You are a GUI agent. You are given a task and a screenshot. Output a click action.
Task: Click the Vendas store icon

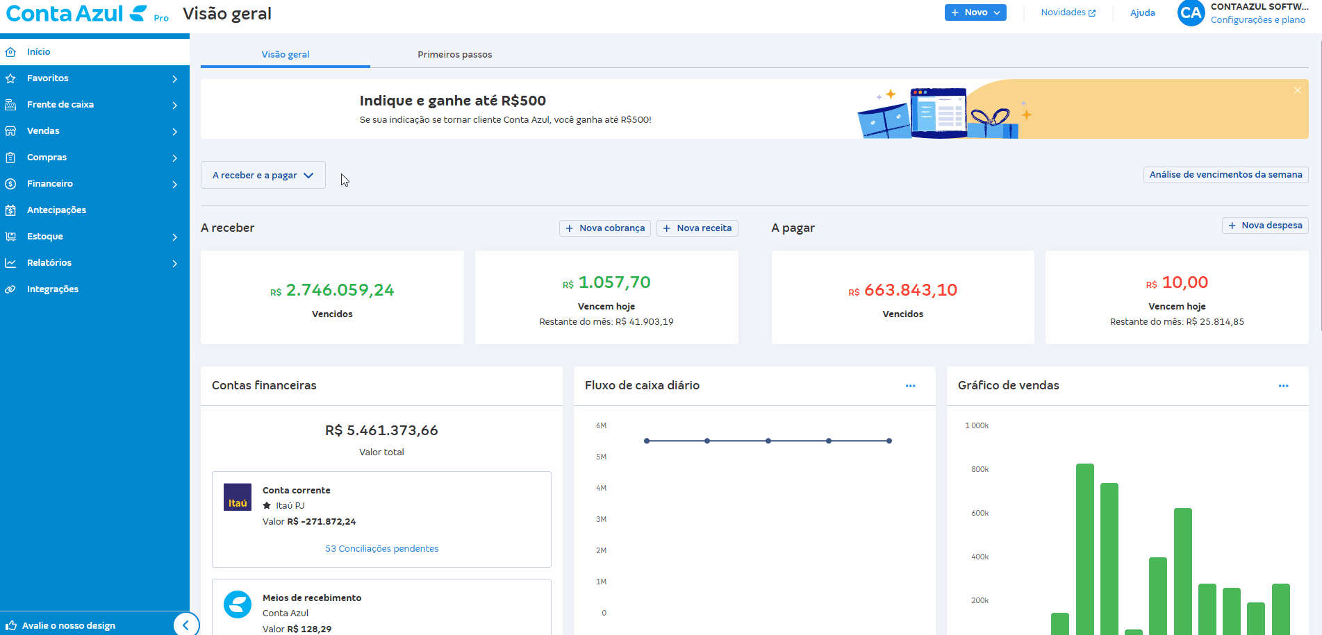(x=10, y=131)
